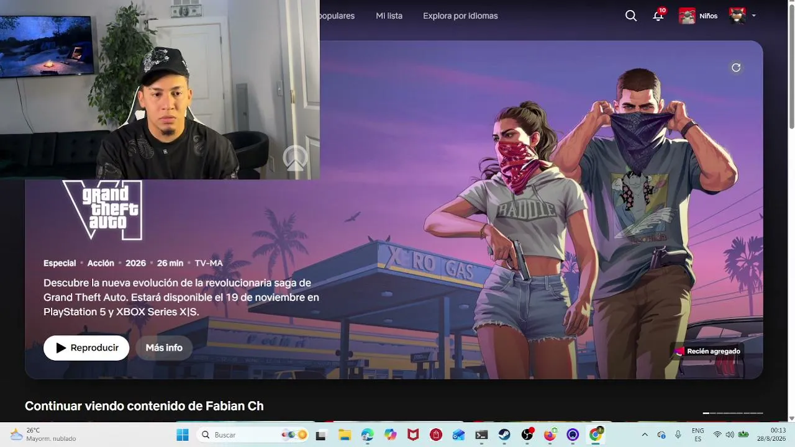
Task: Click the replay trailer icon on the banner
Action: pyautogui.click(x=736, y=68)
